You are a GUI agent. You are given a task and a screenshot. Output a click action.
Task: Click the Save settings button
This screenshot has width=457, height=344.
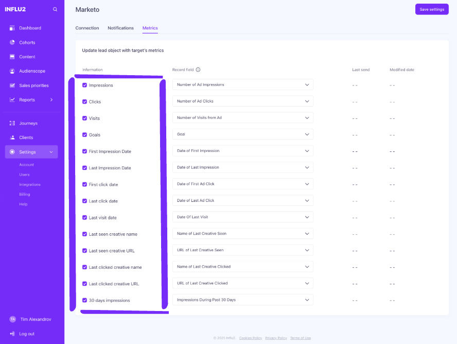(432, 9)
